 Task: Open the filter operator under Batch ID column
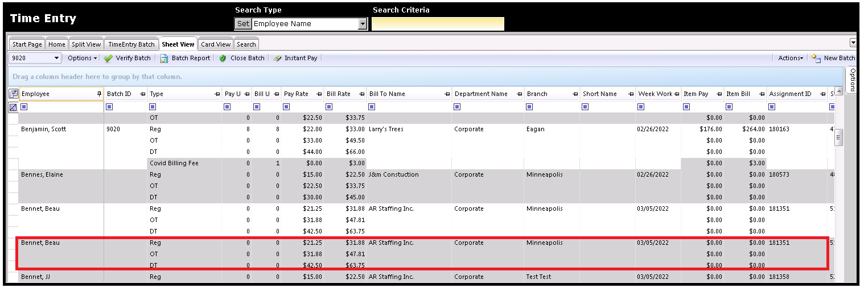109,107
